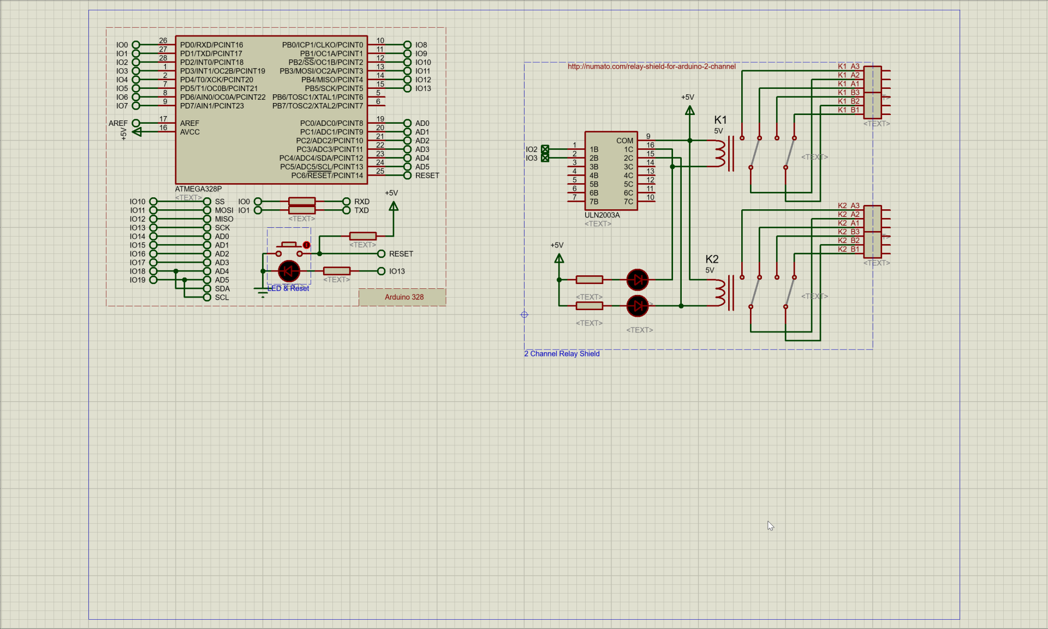Click the origin marker on the relay shield border
Image resolution: width=1048 pixels, height=629 pixels.
tap(525, 314)
